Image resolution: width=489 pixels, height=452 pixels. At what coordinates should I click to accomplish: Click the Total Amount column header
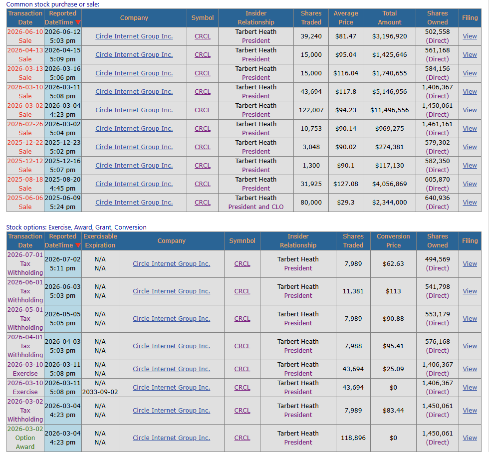coord(390,18)
